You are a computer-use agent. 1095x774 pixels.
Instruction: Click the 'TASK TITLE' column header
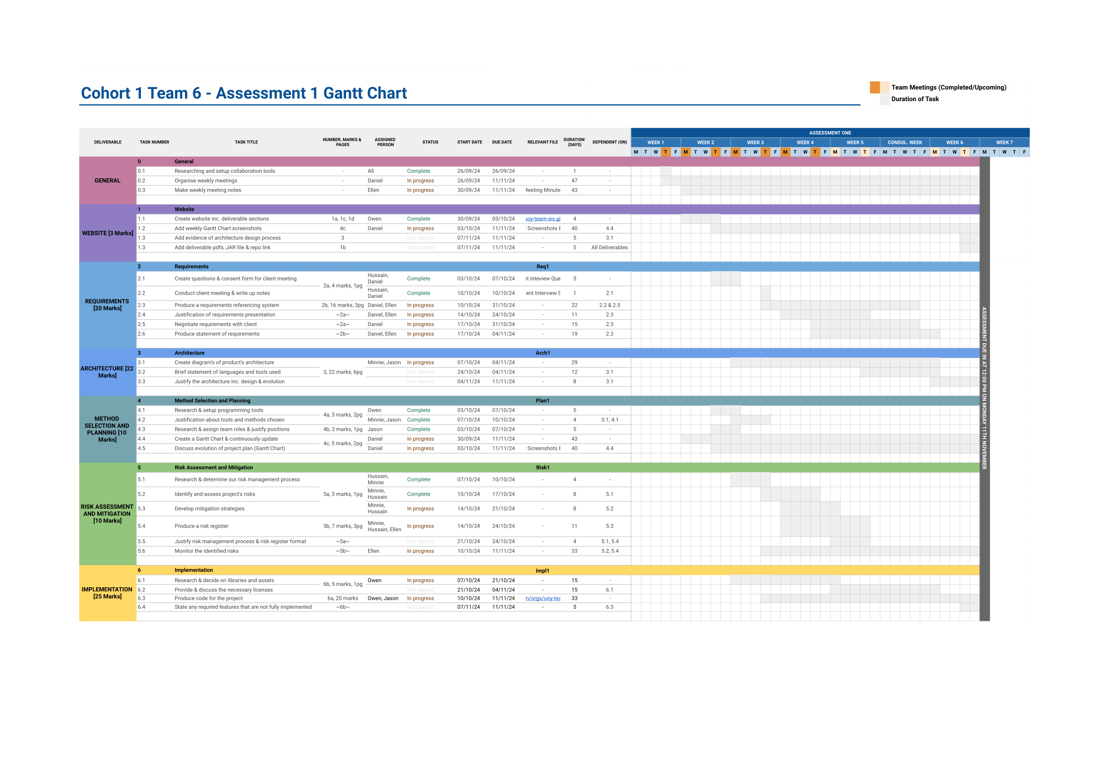(x=246, y=142)
